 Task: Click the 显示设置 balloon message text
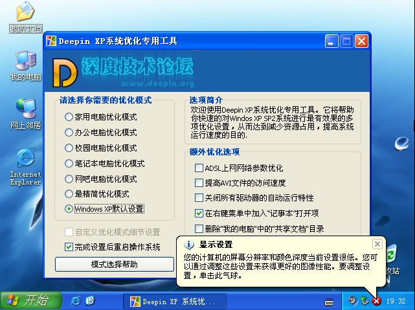tap(280, 267)
